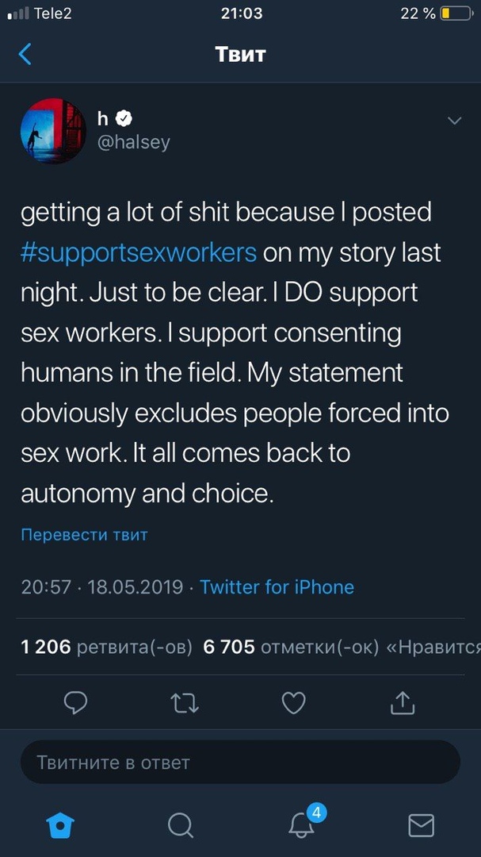Open the Messages envelope icon
The image size is (481, 857).
coord(421,825)
